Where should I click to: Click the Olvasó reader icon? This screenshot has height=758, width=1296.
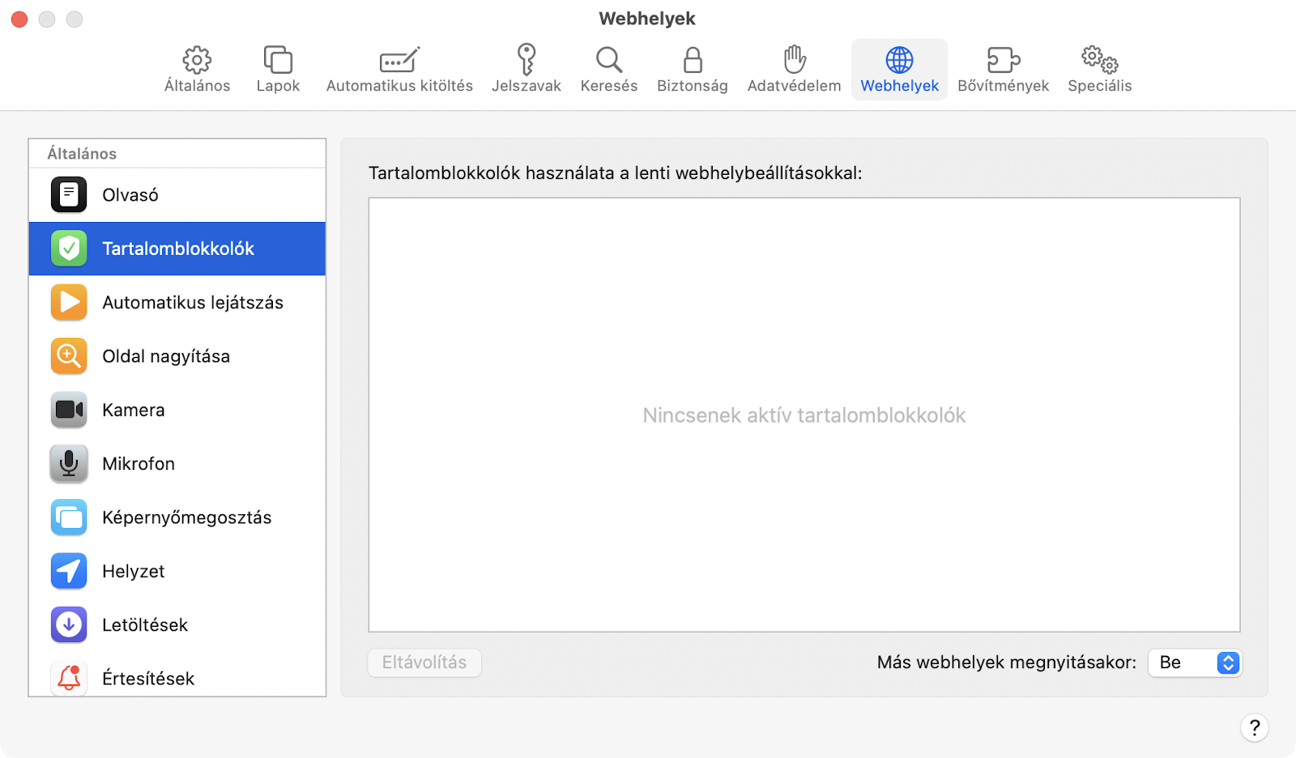click(x=69, y=195)
